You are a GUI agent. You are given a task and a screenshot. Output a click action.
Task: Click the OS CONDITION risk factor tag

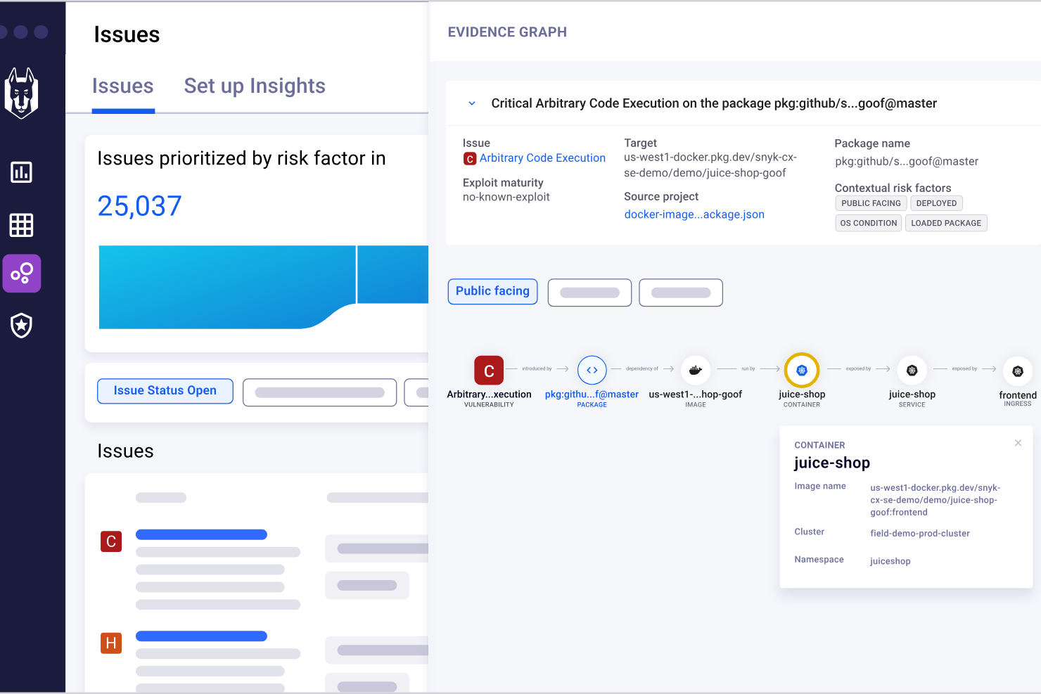pos(869,223)
